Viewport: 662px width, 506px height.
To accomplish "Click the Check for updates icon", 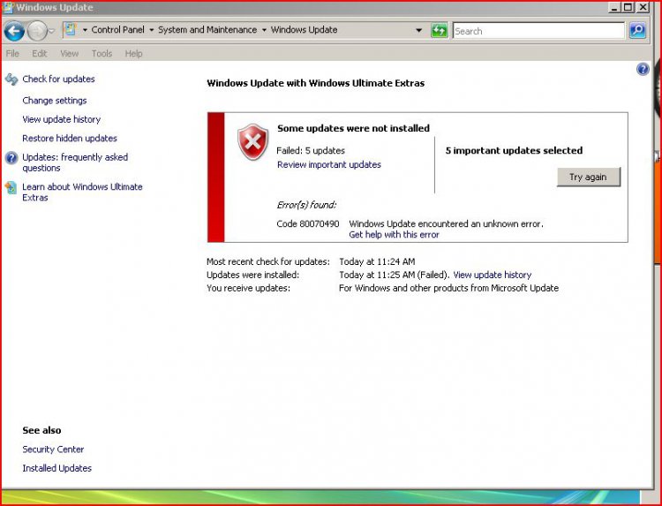I will (11, 79).
